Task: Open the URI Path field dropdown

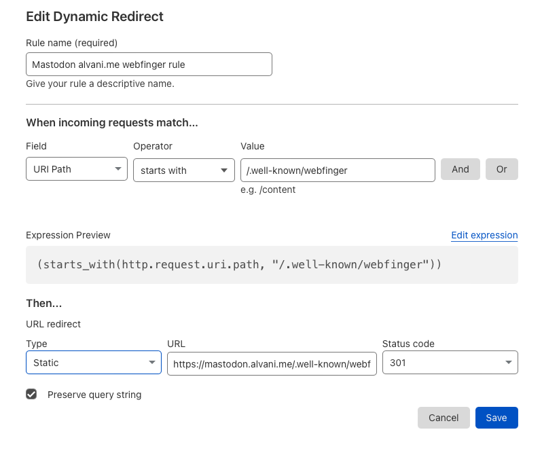Action: coord(76,170)
